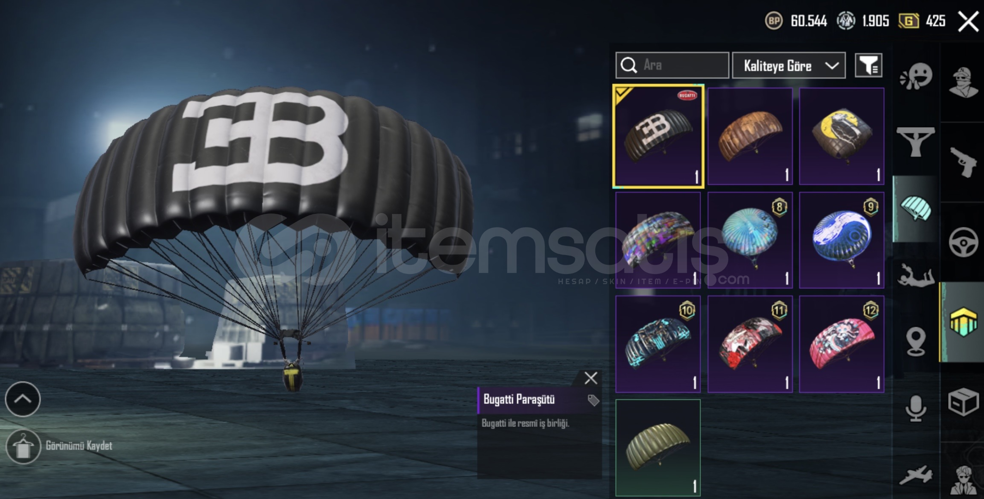984x499 pixels.
Task: Select the skydiving pose category icon
Action: click(x=916, y=275)
